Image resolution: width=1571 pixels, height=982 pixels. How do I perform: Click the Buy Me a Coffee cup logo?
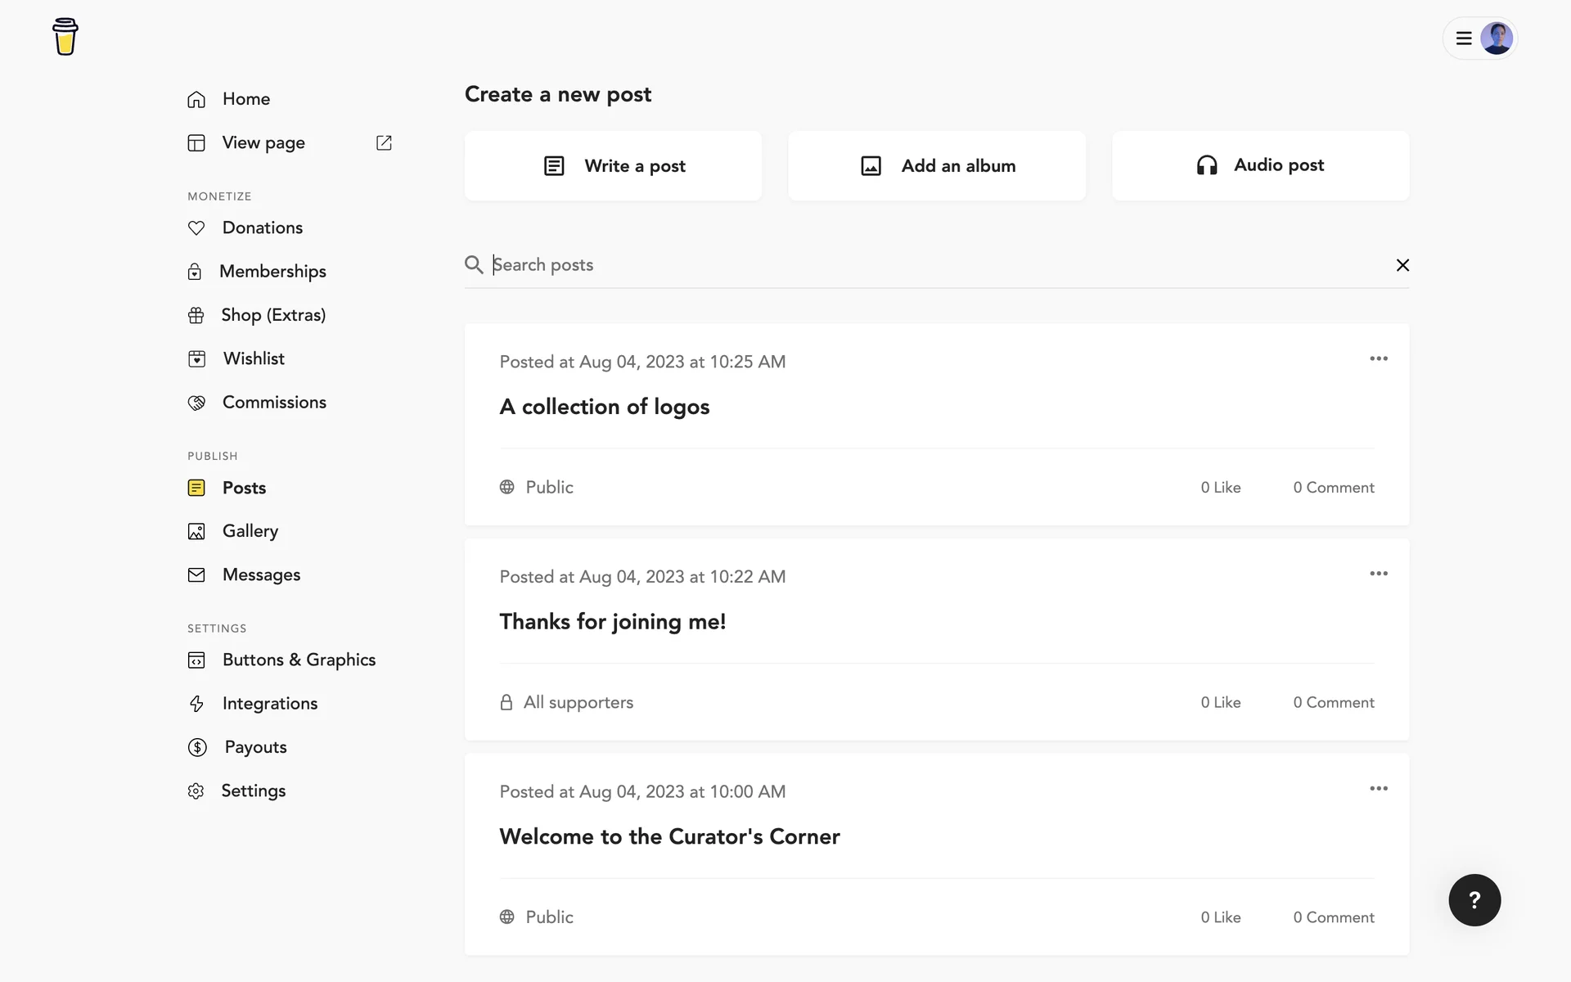(x=65, y=37)
